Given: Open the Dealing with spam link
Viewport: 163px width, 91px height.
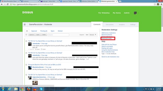Looking at the screenshot, I should click(107, 48).
